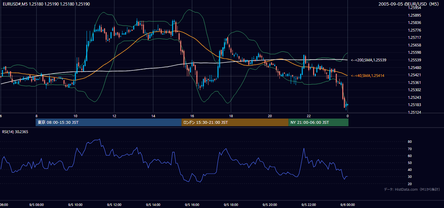Screen dimensions: 444x208
Task: Click price axis level 1.25836
Action: pyautogui.click(x=414, y=23)
